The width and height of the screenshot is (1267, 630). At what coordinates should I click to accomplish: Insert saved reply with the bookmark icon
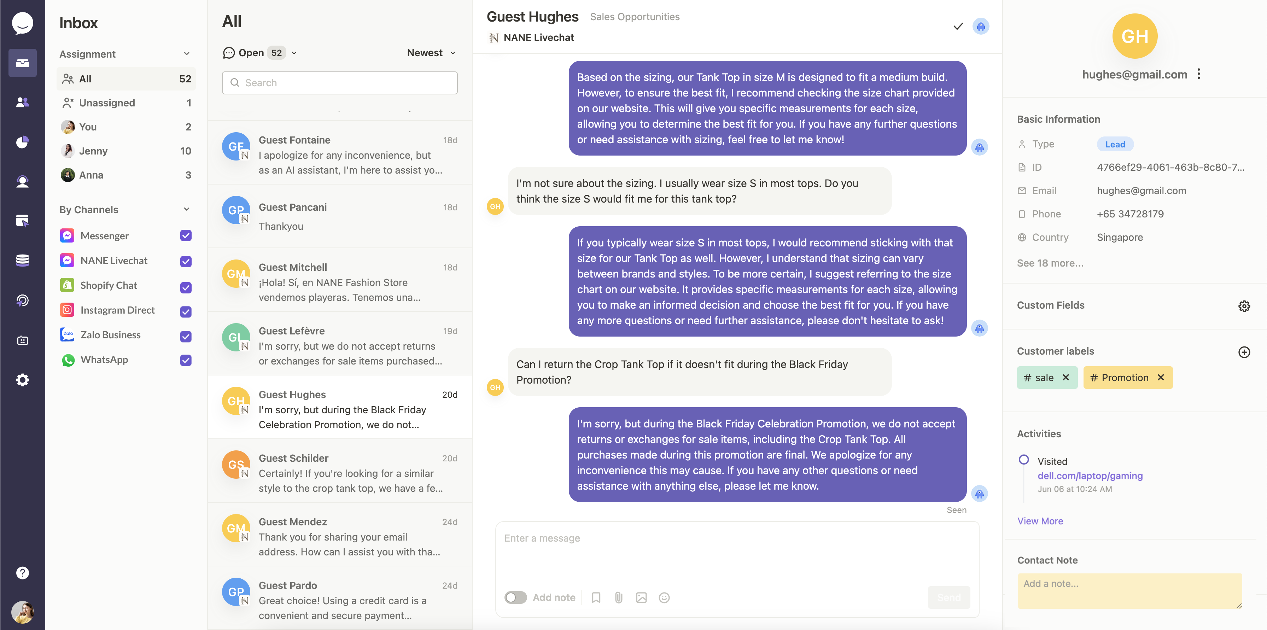click(596, 597)
